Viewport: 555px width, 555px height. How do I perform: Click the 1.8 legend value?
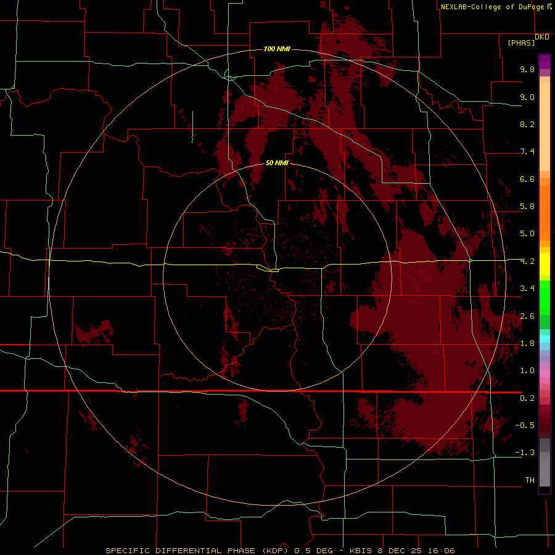click(527, 343)
